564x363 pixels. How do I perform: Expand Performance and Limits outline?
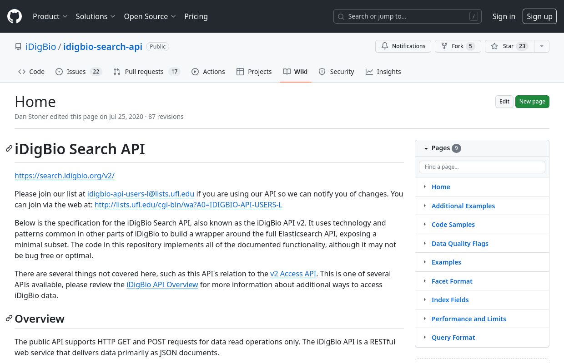click(425, 319)
